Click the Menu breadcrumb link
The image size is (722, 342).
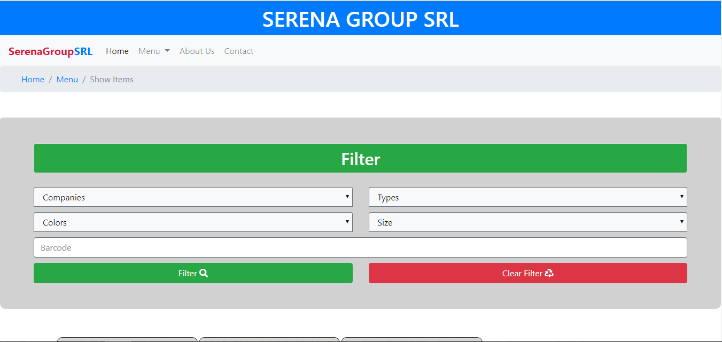[x=67, y=80]
